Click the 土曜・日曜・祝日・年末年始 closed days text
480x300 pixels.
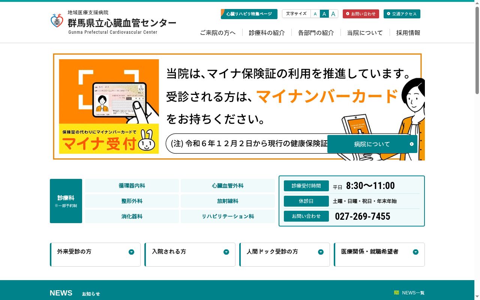(x=365, y=201)
